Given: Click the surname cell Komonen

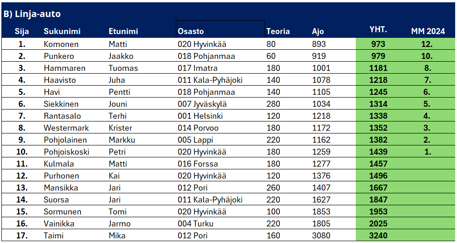Looking at the screenshot, I should pyautogui.click(x=61, y=44).
